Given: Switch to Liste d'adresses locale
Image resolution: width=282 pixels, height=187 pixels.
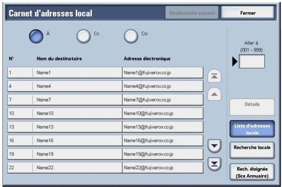Looking at the screenshot, I should pyautogui.click(x=252, y=129).
